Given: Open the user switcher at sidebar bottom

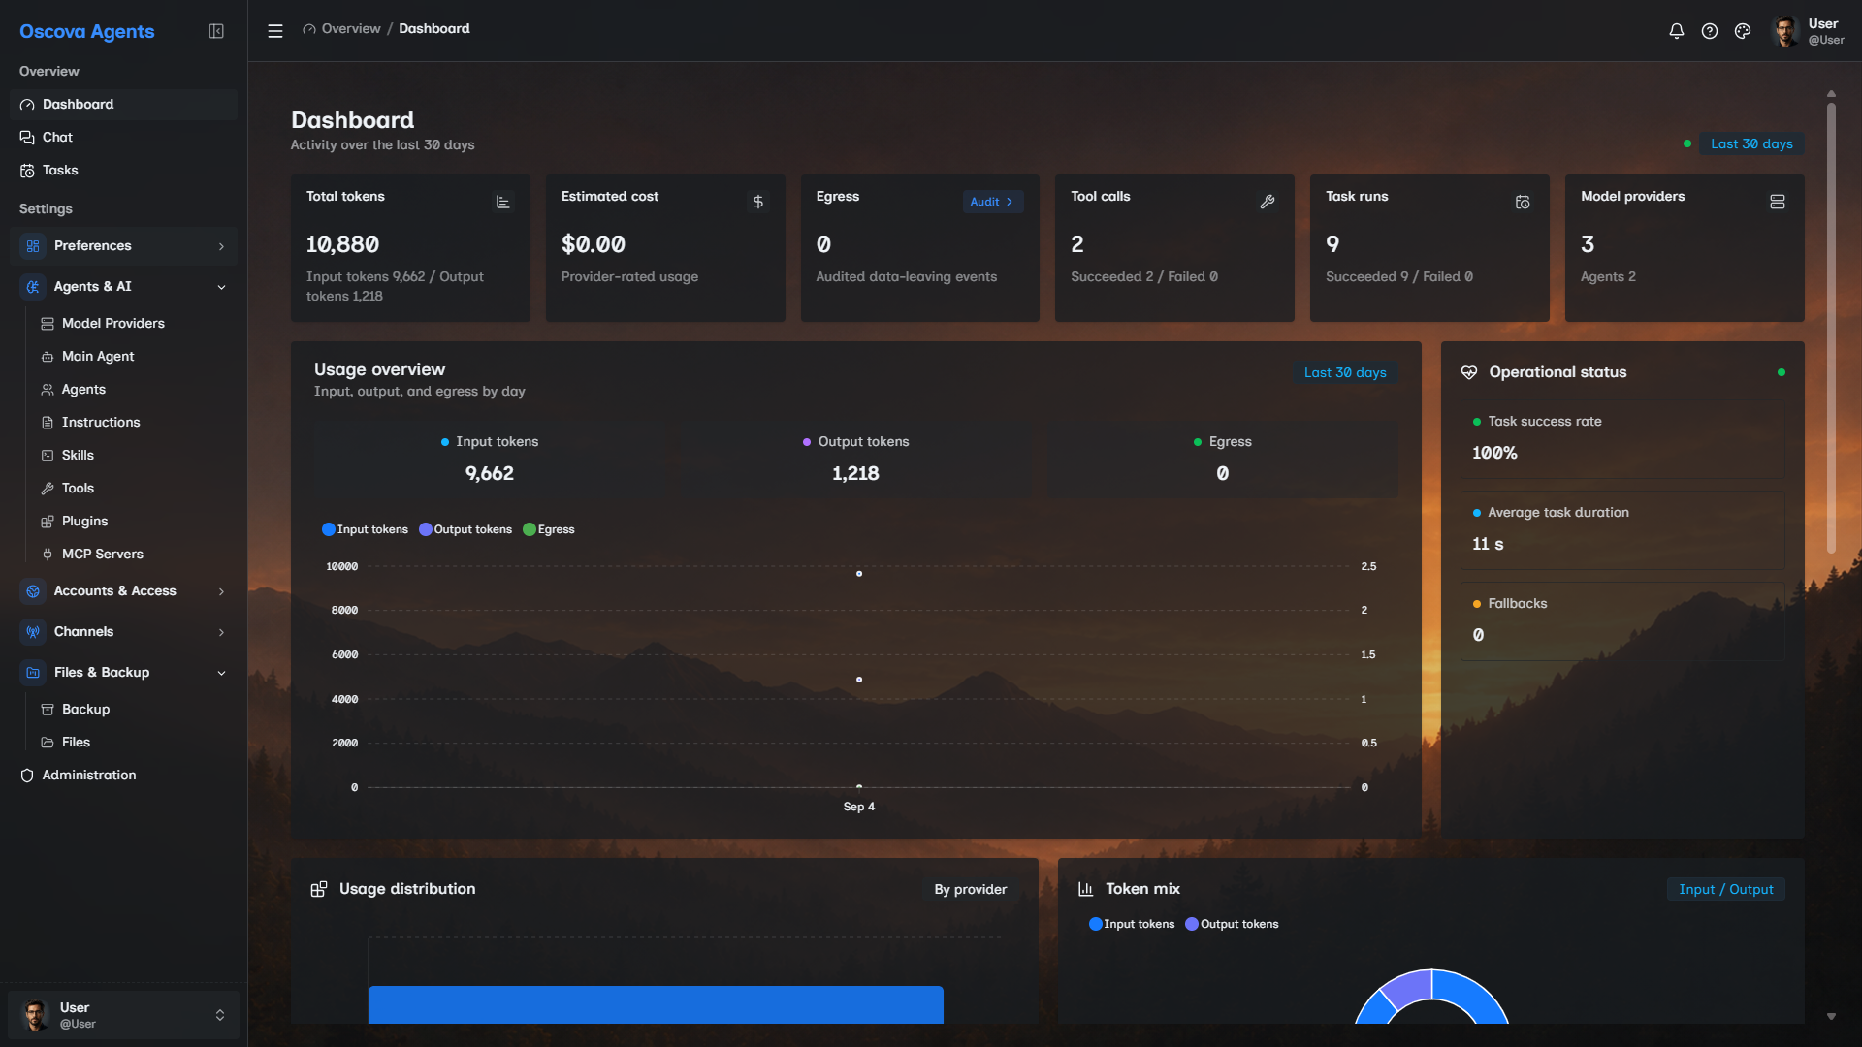Looking at the screenshot, I should point(123,1015).
